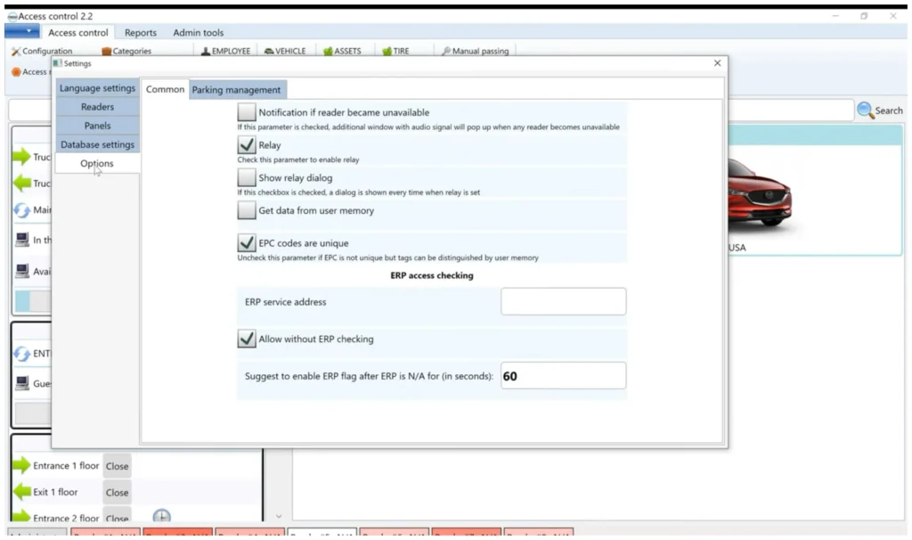The image size is (912, 540).
Task: Click Close button for Entrance 2 floor
Action: (117, 516)
